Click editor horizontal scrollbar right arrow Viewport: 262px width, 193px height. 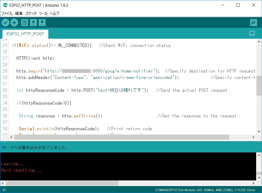pyautogui.click(x=253, y=137)
